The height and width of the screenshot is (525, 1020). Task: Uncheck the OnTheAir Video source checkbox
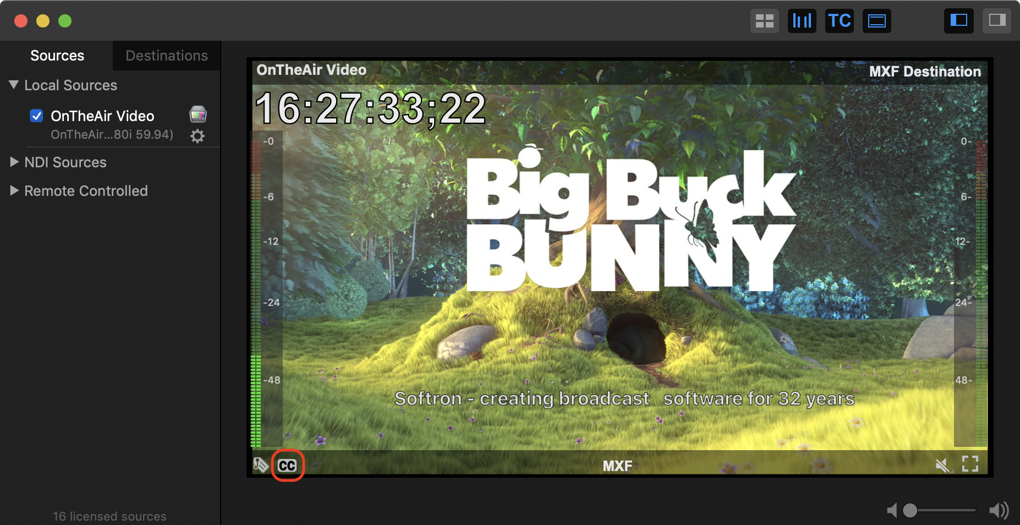37,116
